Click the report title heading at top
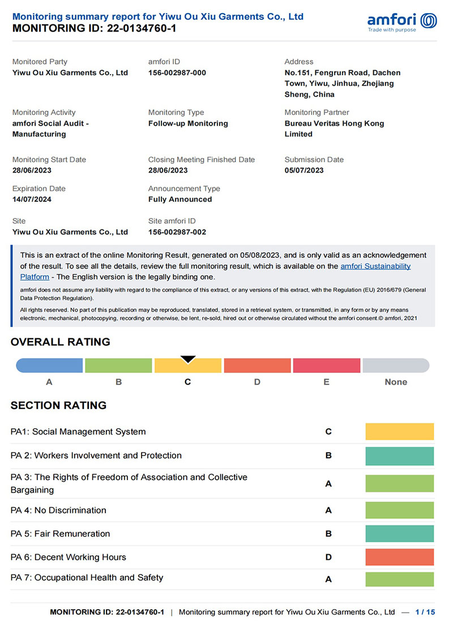Viewport: 453px width, 638px height. [x=158, y=17]
